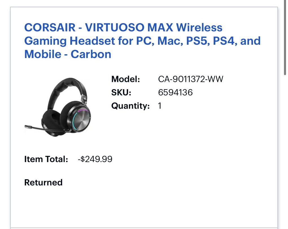Screen dimensions: 288x229
Task: Click the SKU: label
Action: 121,93
